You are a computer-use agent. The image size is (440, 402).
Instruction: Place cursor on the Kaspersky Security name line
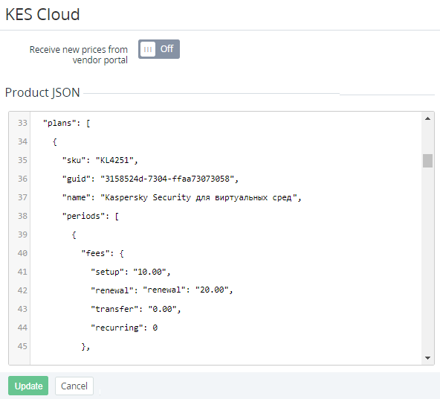coord(181,197)
